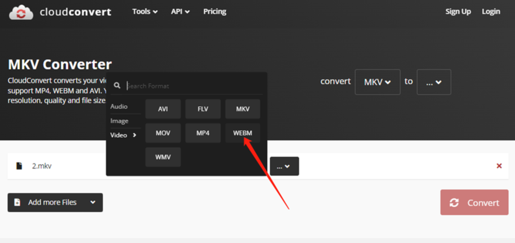Go to the Pricing page

(x=215, y=12)
